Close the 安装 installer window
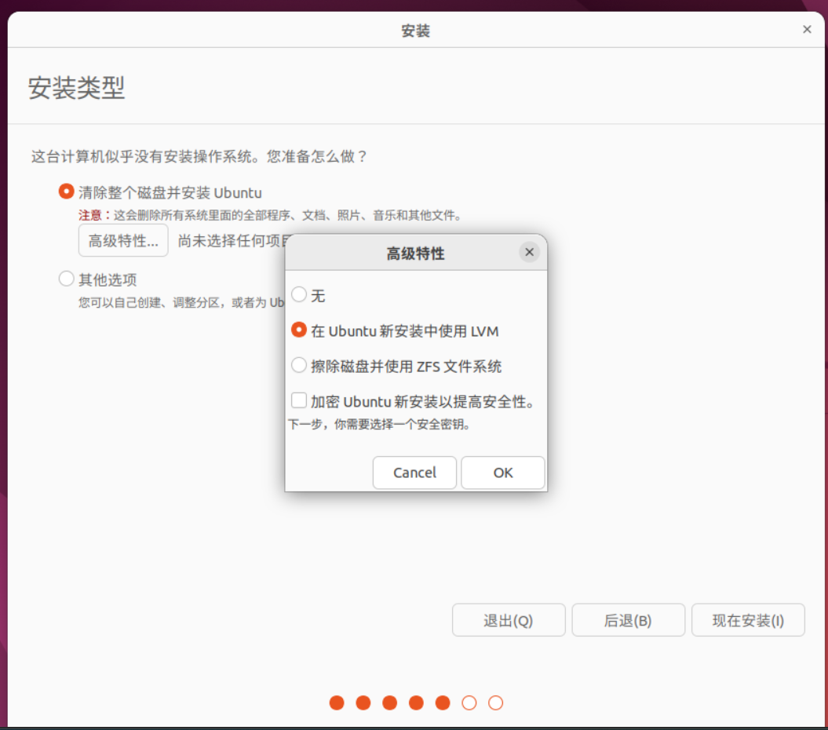Image resolution: width=828 pixels, height=730 pixels. pyautogui.click(x=807, y=29)
